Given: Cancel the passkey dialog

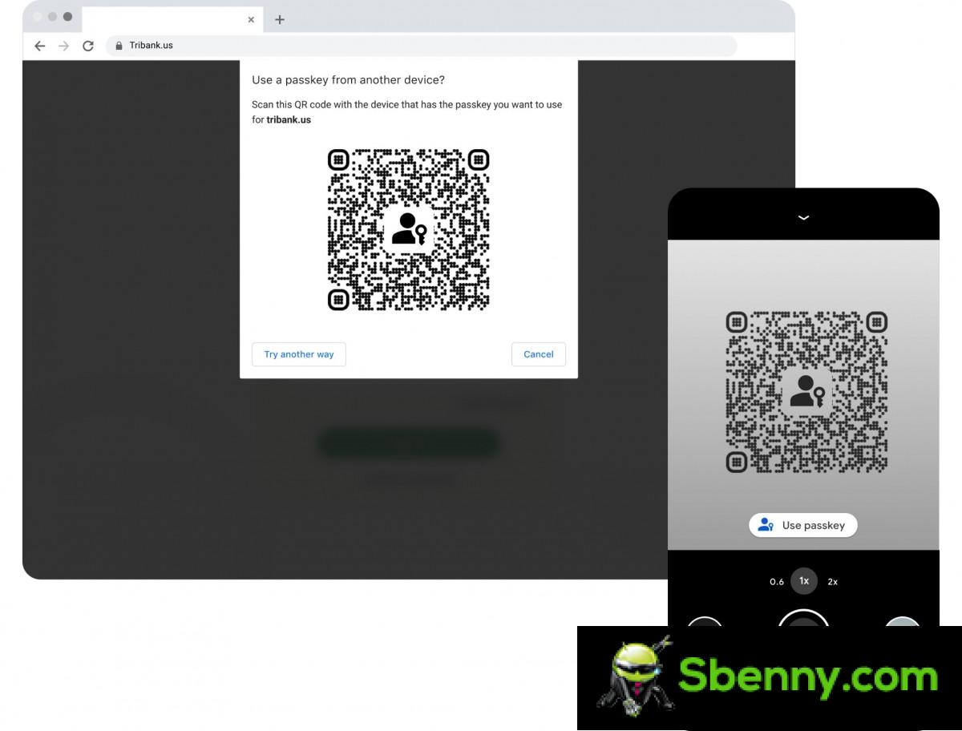Looking at the screenshot, I should coord(539,354).
